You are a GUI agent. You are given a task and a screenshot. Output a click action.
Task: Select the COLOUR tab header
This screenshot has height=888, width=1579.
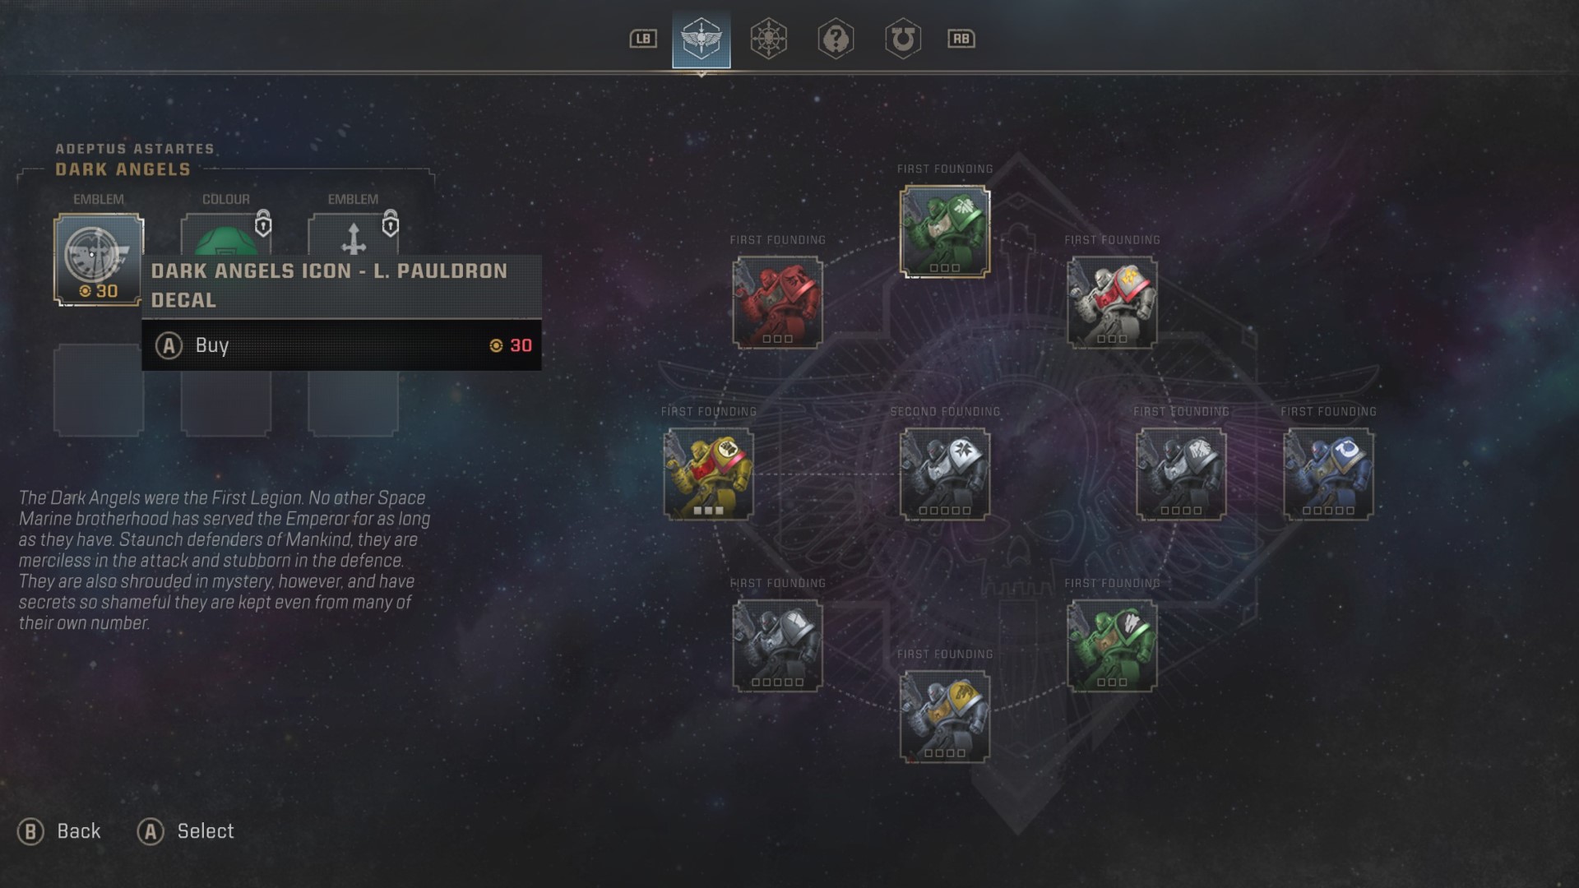point(225,198)
